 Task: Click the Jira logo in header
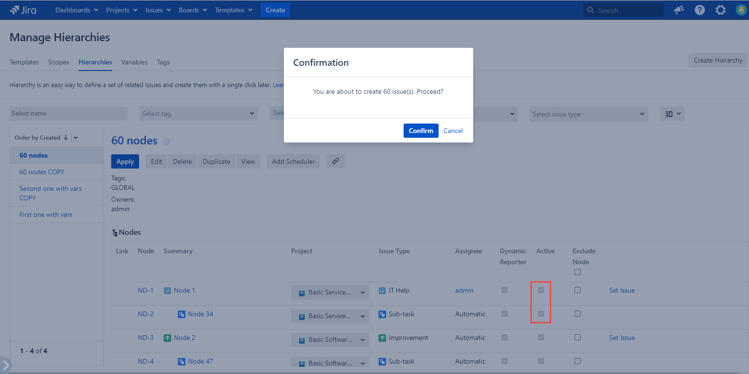(x=23, y=10)
